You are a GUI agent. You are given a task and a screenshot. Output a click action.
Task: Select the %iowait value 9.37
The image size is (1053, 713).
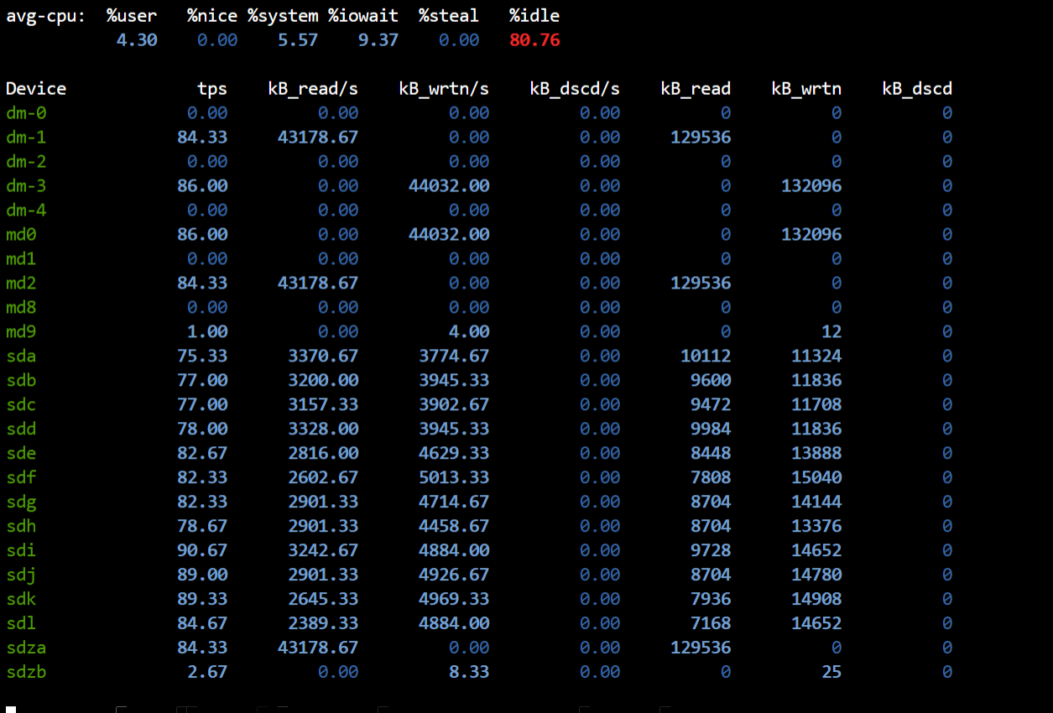378,40
